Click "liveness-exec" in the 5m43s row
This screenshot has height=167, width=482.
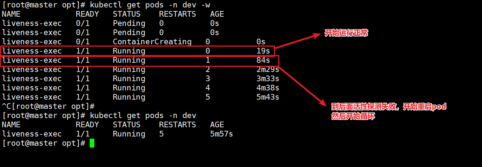[32, 97]
